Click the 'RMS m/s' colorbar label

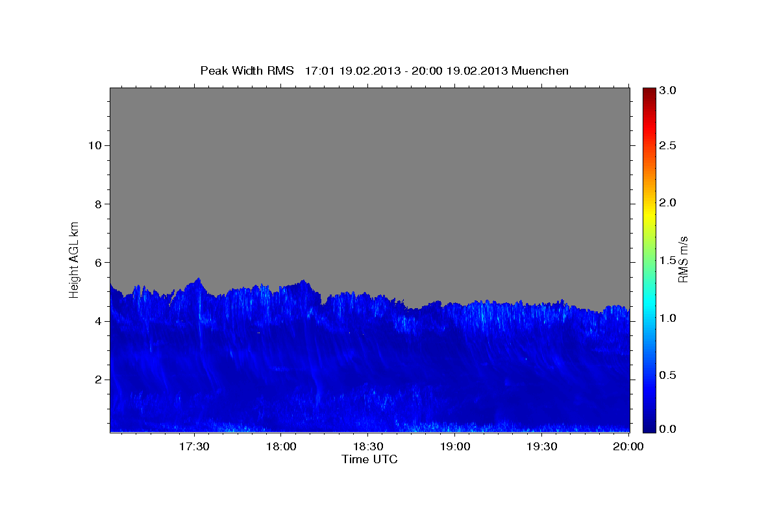(682, 259)
